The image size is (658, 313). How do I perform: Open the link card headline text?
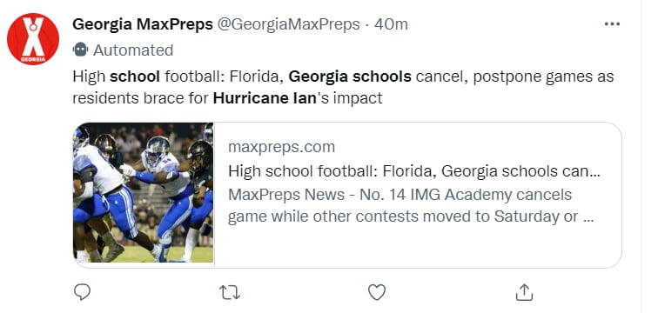[413, 171]
